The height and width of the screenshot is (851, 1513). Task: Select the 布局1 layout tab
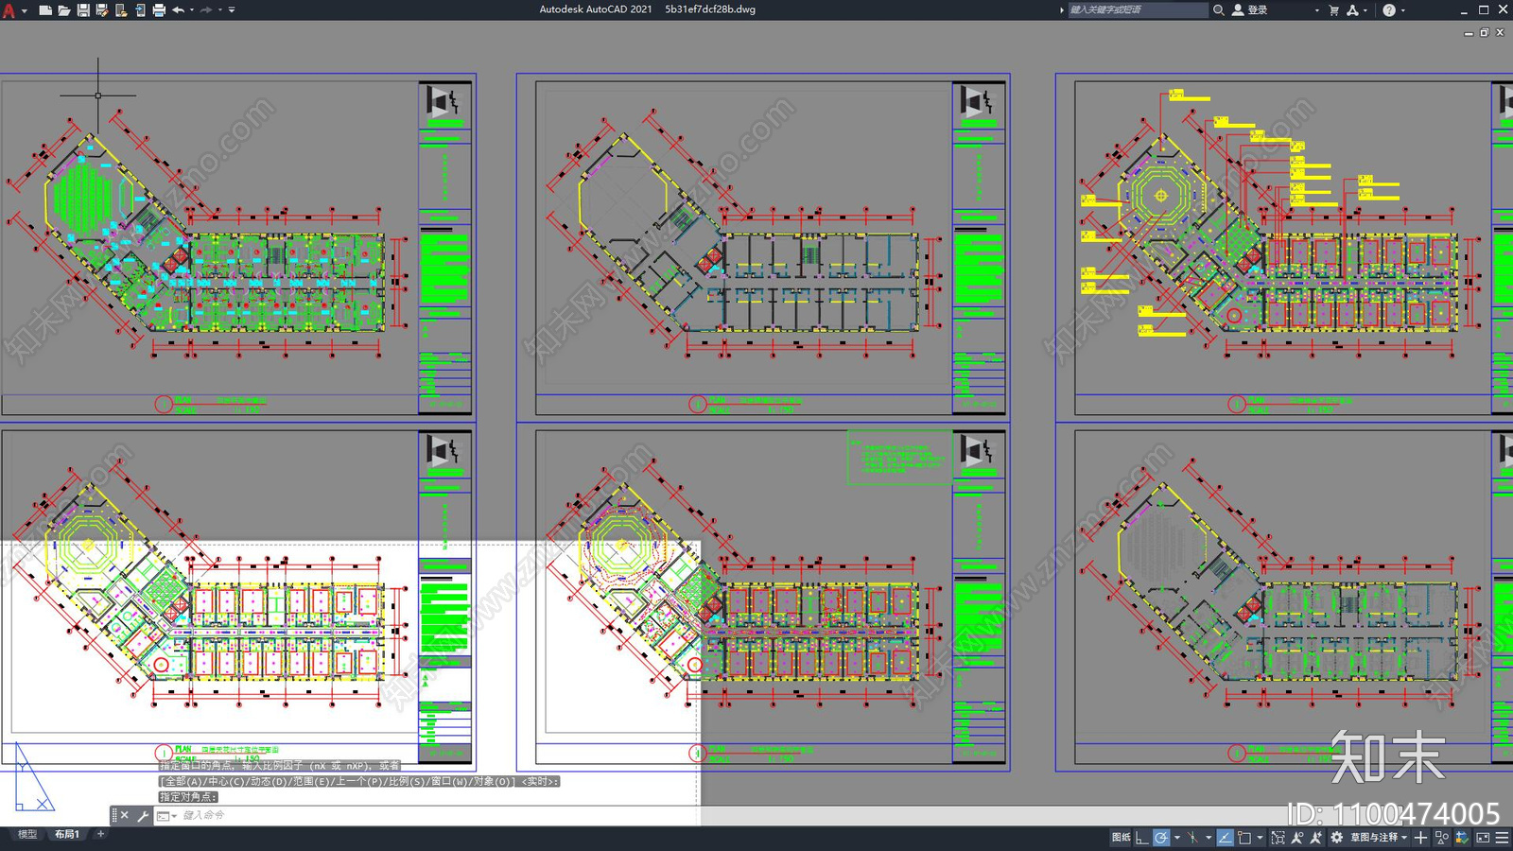[67, 834]
